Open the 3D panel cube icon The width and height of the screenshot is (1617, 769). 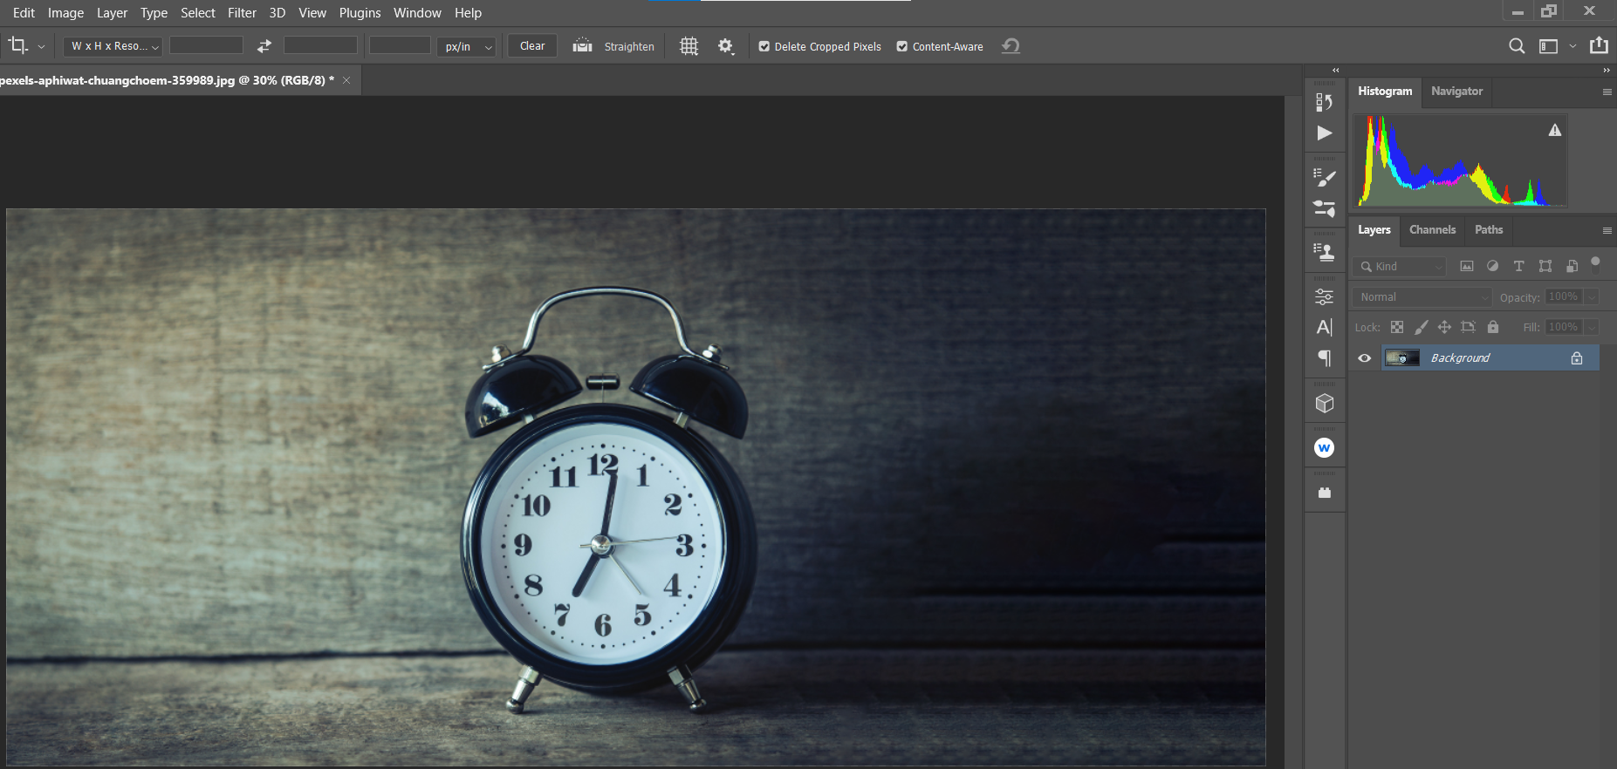click(x=1324, y=404)
